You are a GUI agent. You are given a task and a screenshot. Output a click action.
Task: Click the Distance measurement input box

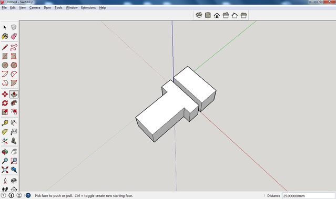(309, 195)
